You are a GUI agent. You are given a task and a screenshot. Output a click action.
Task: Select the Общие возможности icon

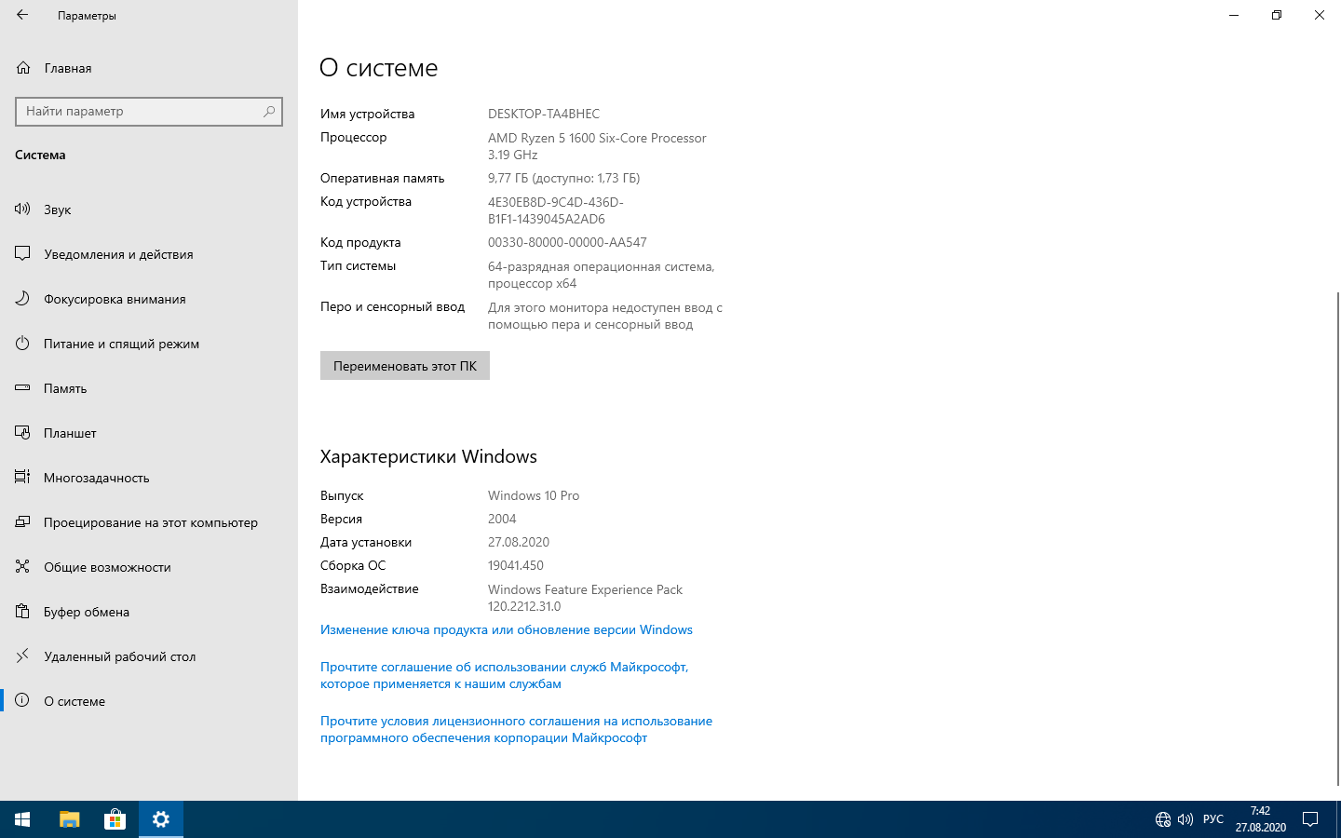pos(22,566)
